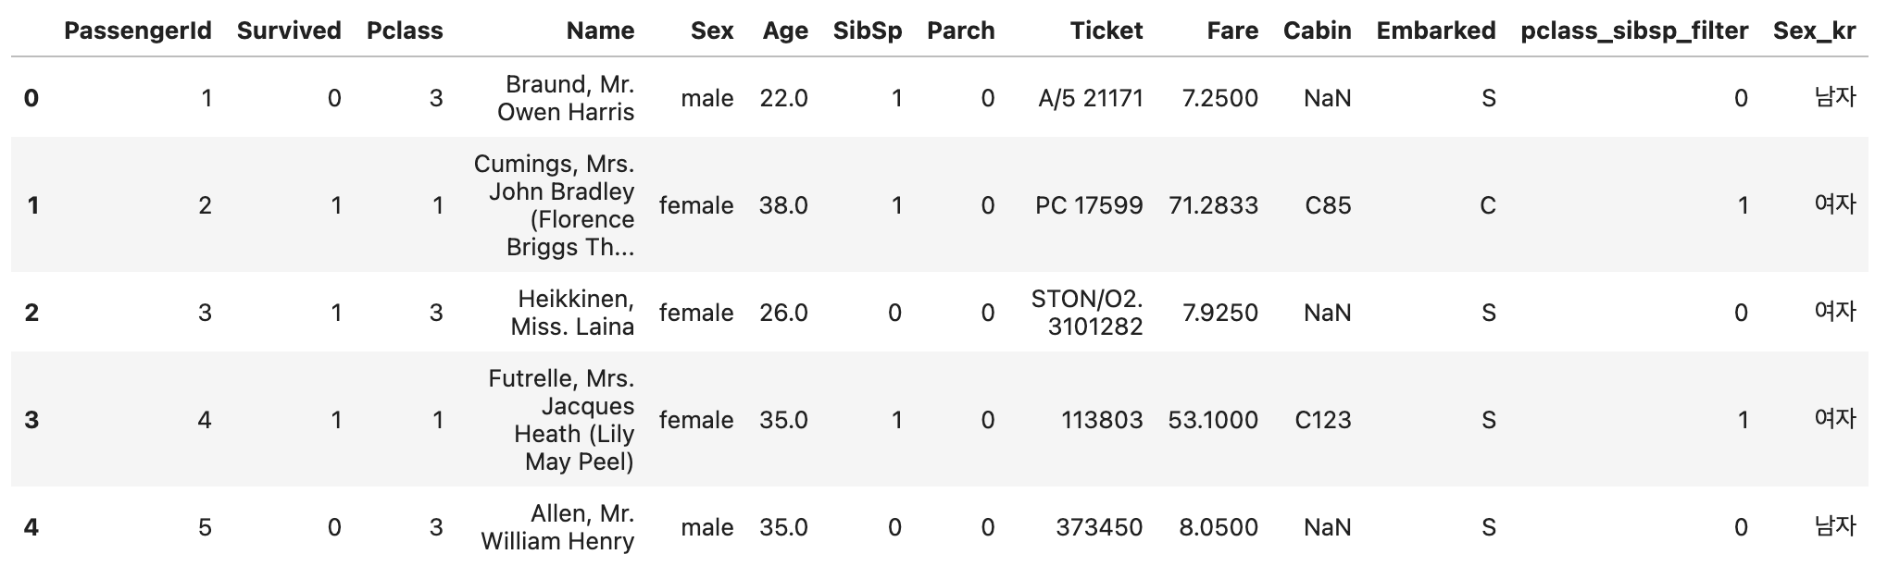Select the Survived column header
Viewport: 1900px width, 579px height.
[x=289, y=31]
